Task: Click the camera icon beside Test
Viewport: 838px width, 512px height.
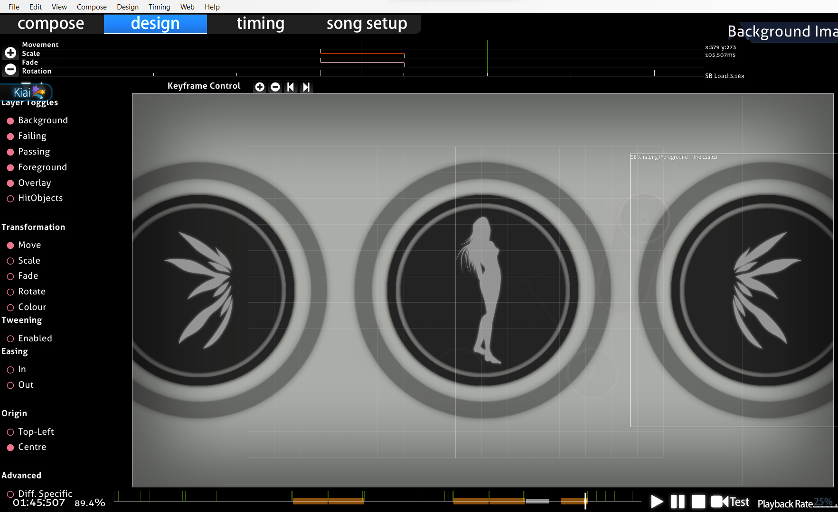Action: pos(719,502)
